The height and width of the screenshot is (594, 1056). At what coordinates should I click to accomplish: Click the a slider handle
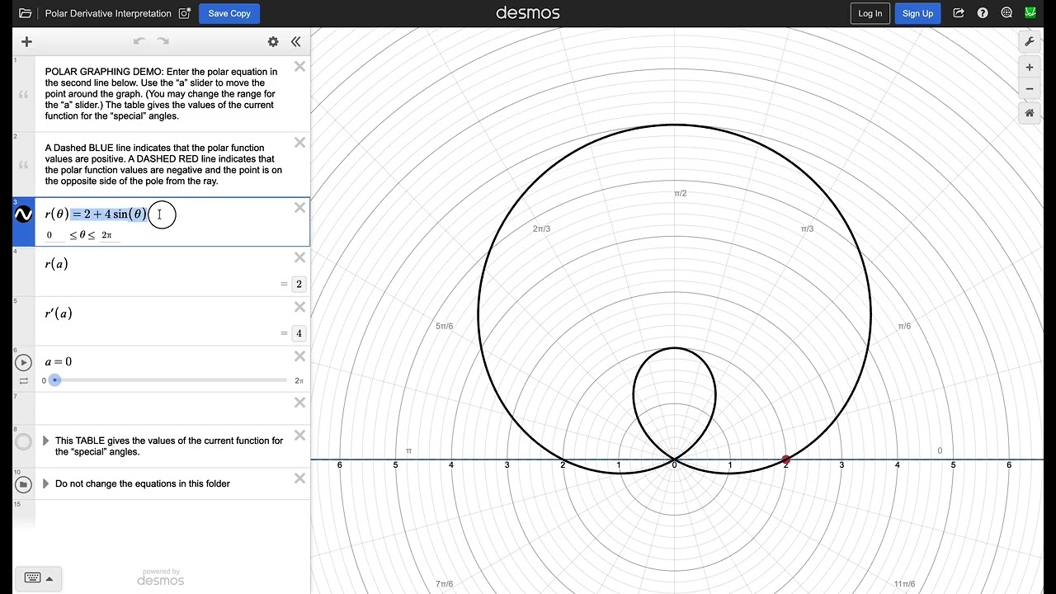pyautogui.click(x=54, y=380)
